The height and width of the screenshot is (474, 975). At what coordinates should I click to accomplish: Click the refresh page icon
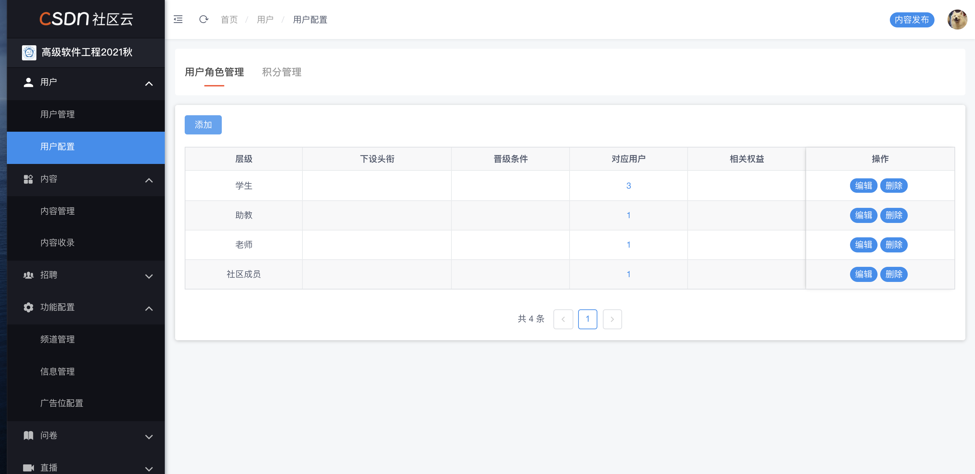pyautogui.click(x=204, y=19)
